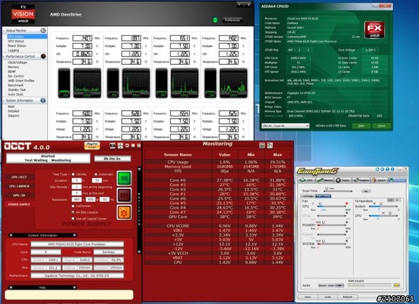Click the Performance Control round icon in OverDrive
Screen dimensions: 419x304
click(x=43, y=56)
